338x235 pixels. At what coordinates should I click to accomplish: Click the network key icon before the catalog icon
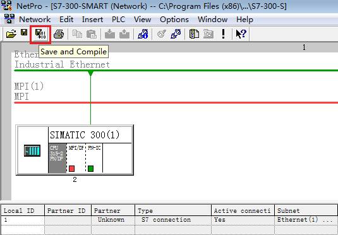[176, 34]
